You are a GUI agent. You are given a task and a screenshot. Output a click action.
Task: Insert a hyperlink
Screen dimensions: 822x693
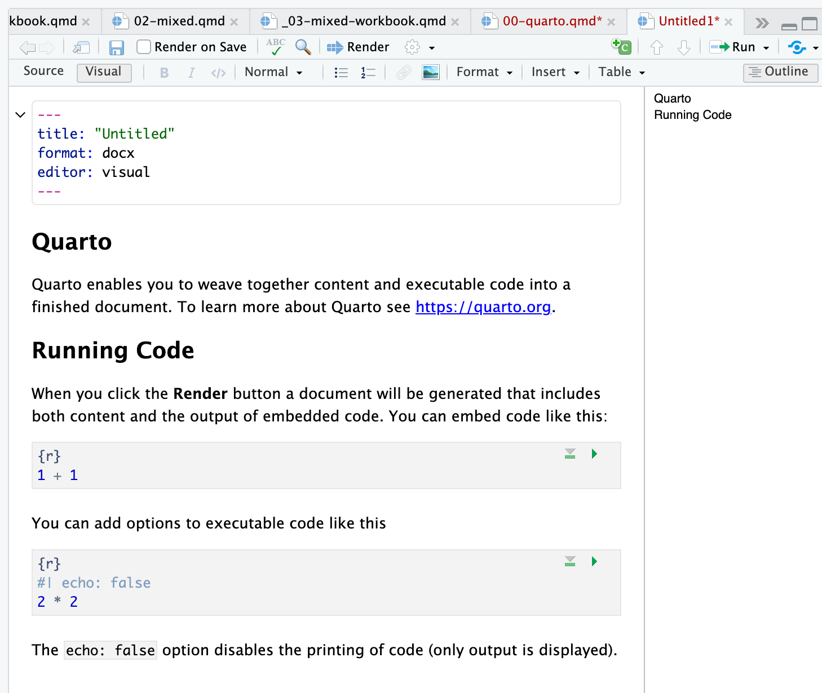(404, 73)
